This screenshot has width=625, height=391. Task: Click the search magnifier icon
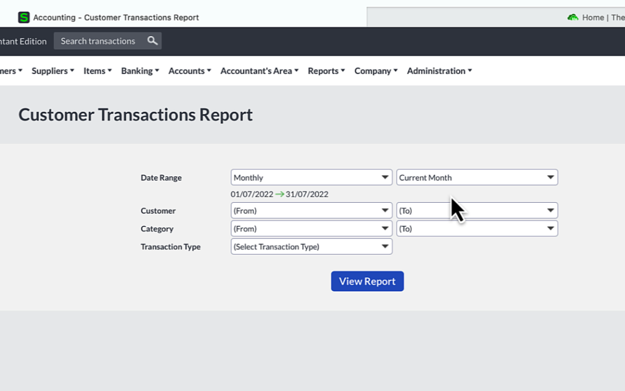click(152, 40)
